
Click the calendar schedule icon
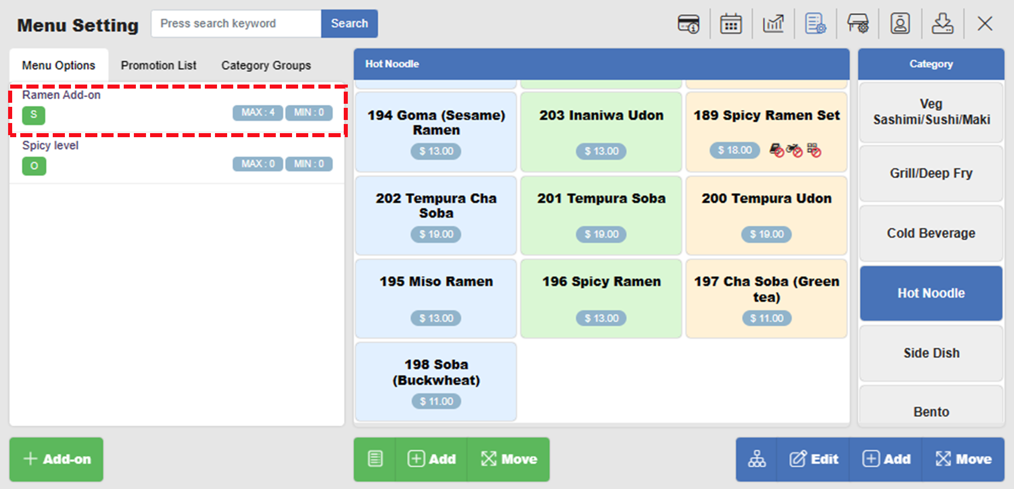coord(731,24)
